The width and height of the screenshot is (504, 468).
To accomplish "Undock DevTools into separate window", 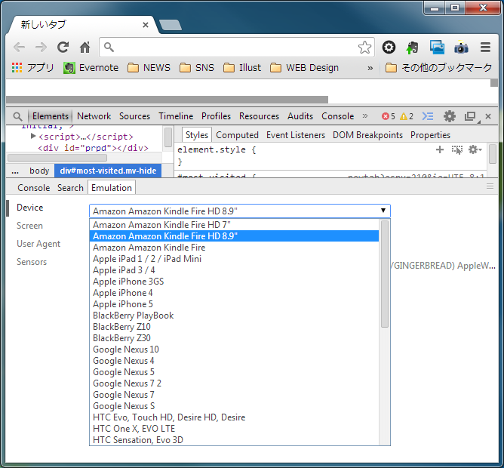I will [471, 116].
